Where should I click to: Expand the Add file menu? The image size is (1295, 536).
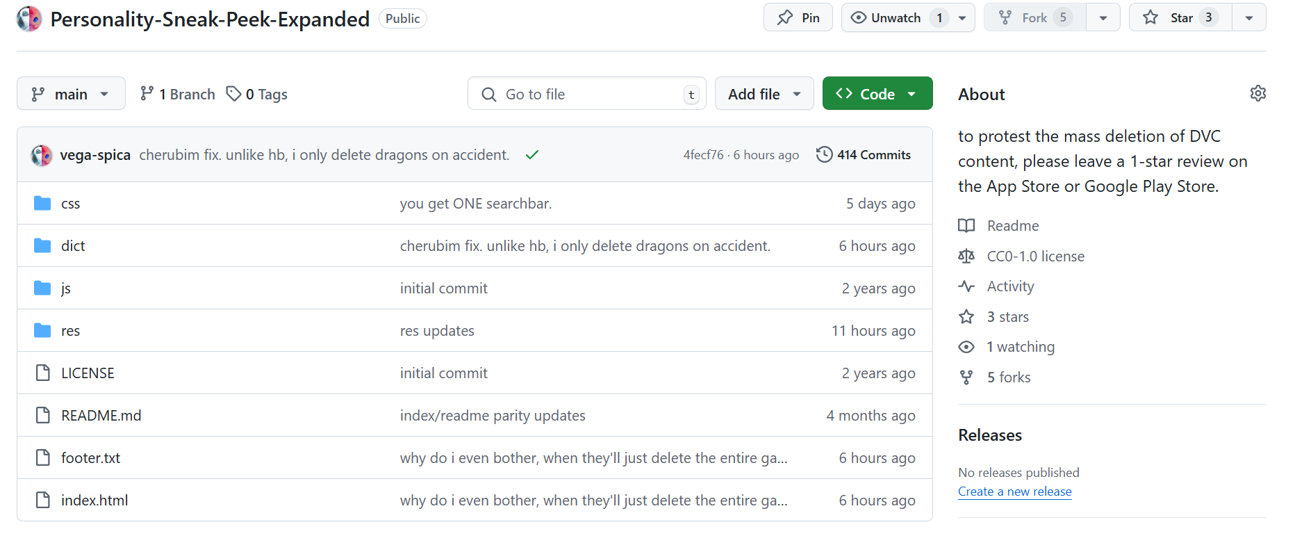coord(764,94)
